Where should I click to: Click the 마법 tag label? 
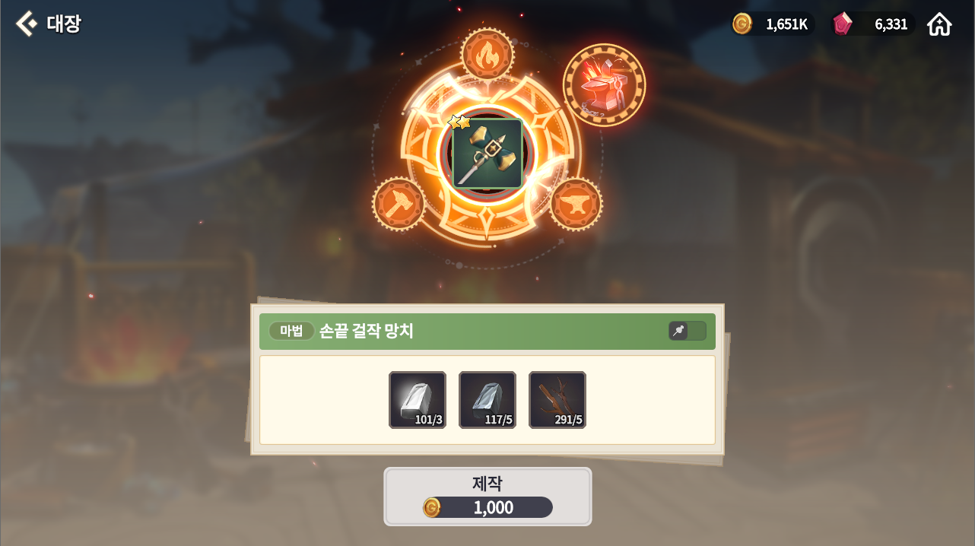(x=291, y=331)
